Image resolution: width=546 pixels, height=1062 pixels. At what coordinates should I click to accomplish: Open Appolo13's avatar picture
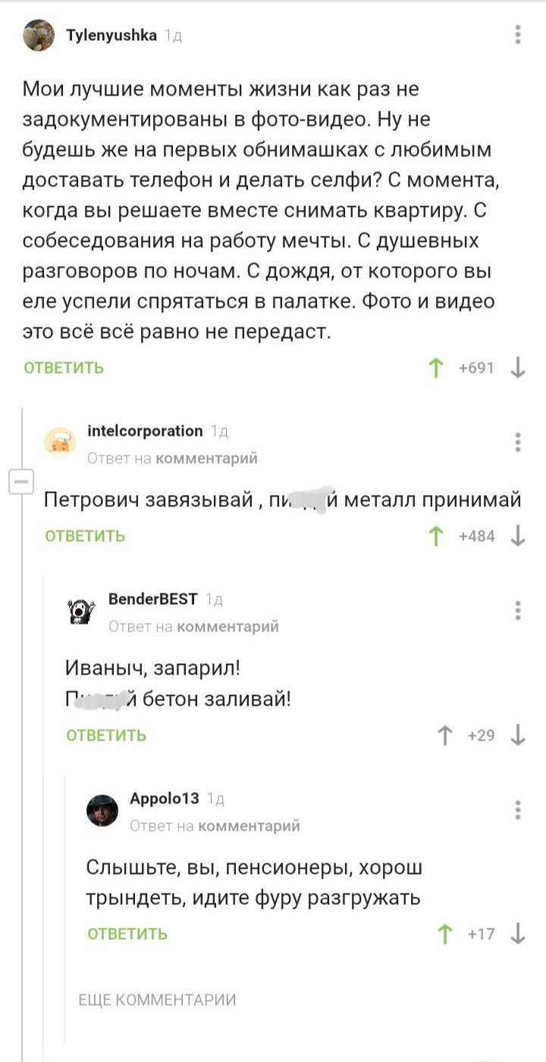click(x=102, y=810)
